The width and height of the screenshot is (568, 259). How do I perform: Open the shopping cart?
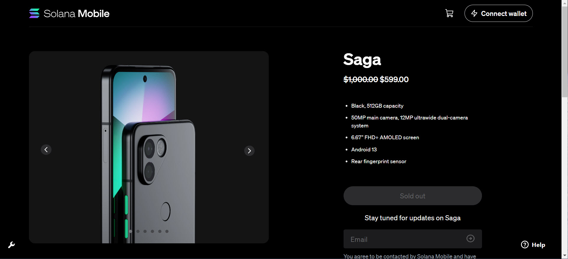point(449,13)
